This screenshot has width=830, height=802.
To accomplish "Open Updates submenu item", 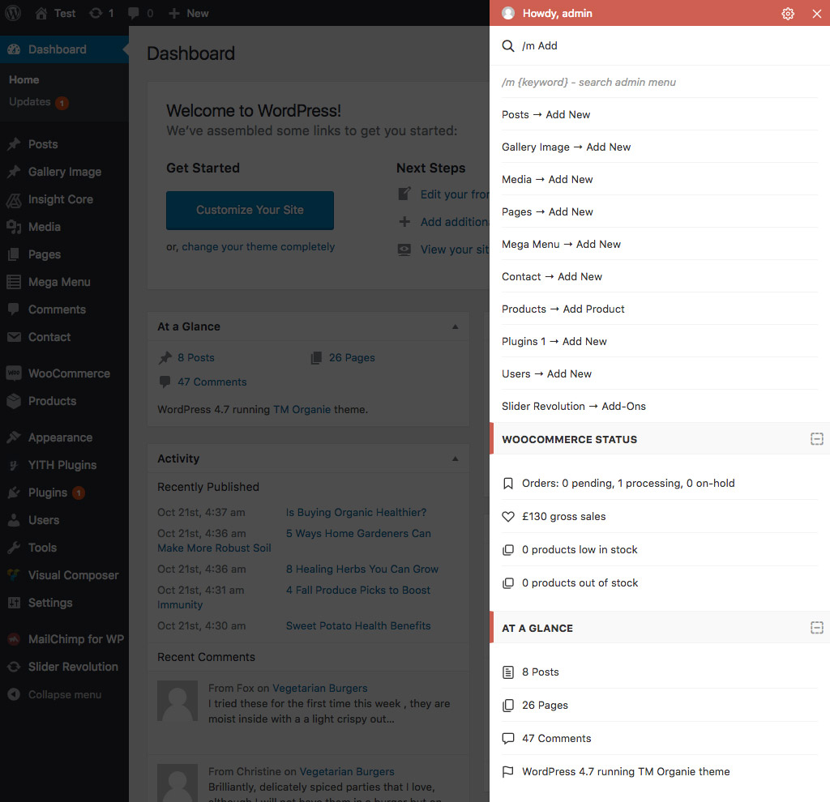I will pyautogui.click(x=38, y=101).
